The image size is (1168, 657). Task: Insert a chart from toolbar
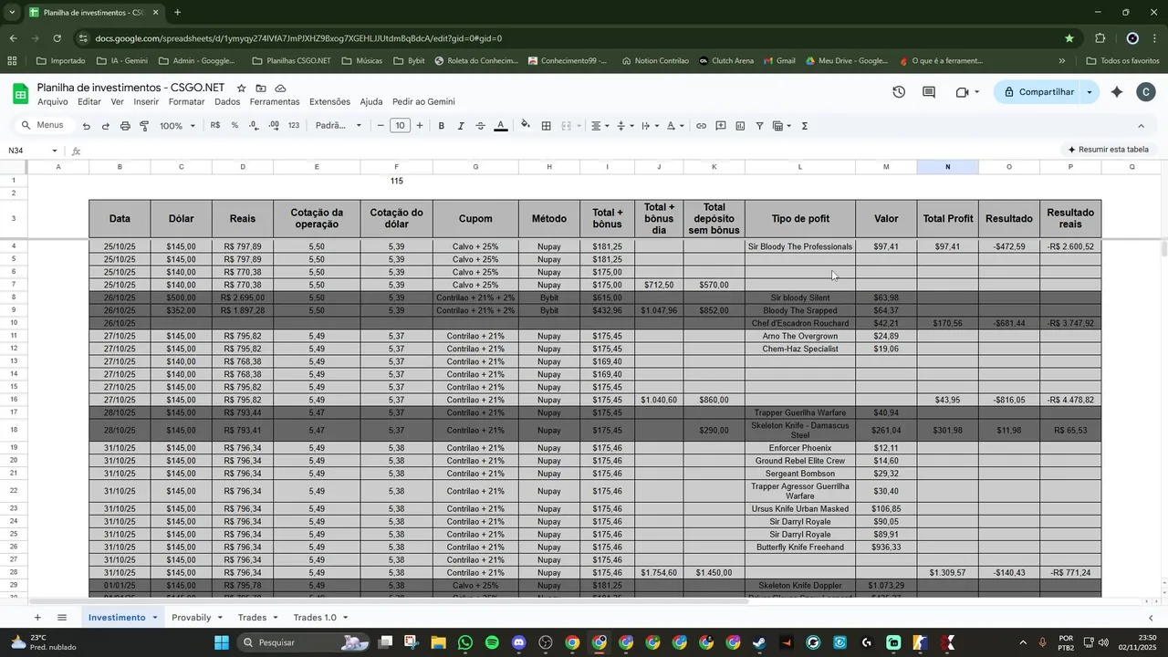[740, 126]
